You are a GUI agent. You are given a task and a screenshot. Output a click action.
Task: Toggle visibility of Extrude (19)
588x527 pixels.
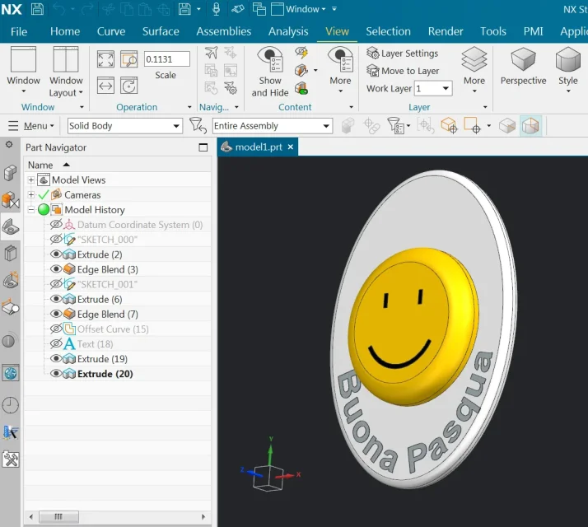56,358
